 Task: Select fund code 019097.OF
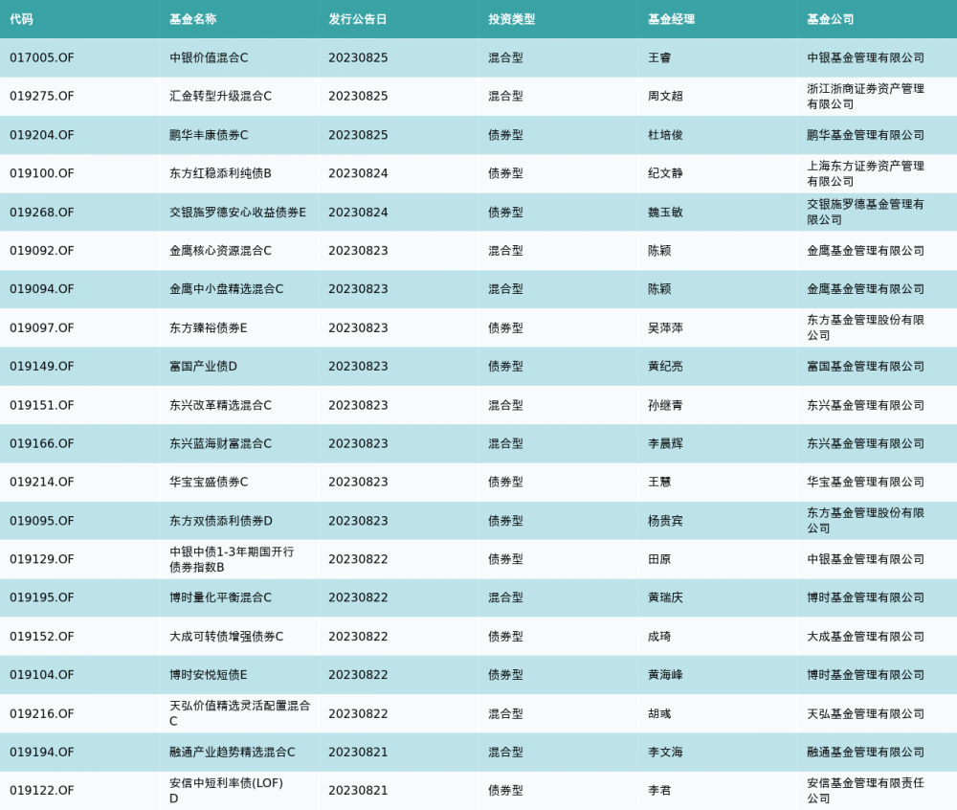[x=41, y=327]
